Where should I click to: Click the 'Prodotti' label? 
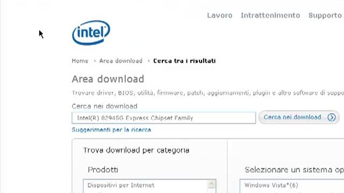(x=103, y=169)
